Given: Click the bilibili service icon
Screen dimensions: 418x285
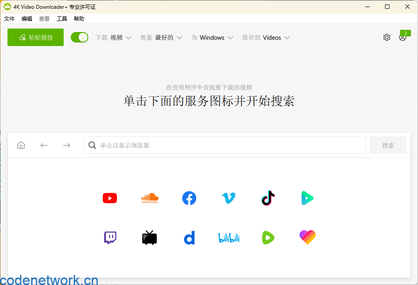Looking at the screenshot, I should [228, 238].
